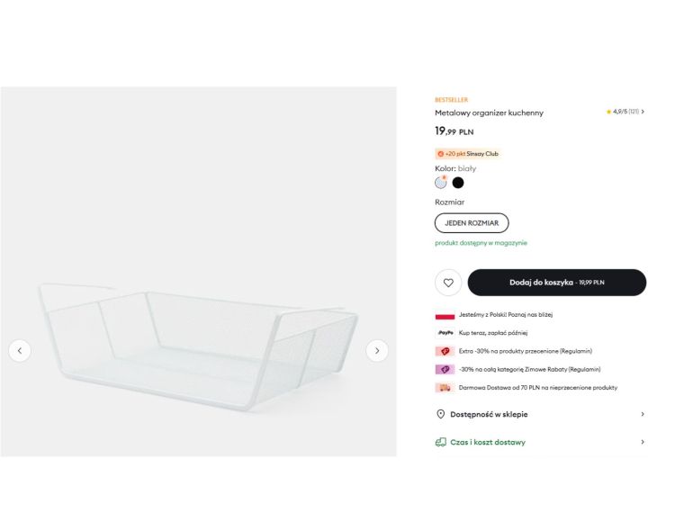This screenshot has width=684, height=513.
Task: Click the free delivery truck icon
Action: coord(444,388)
